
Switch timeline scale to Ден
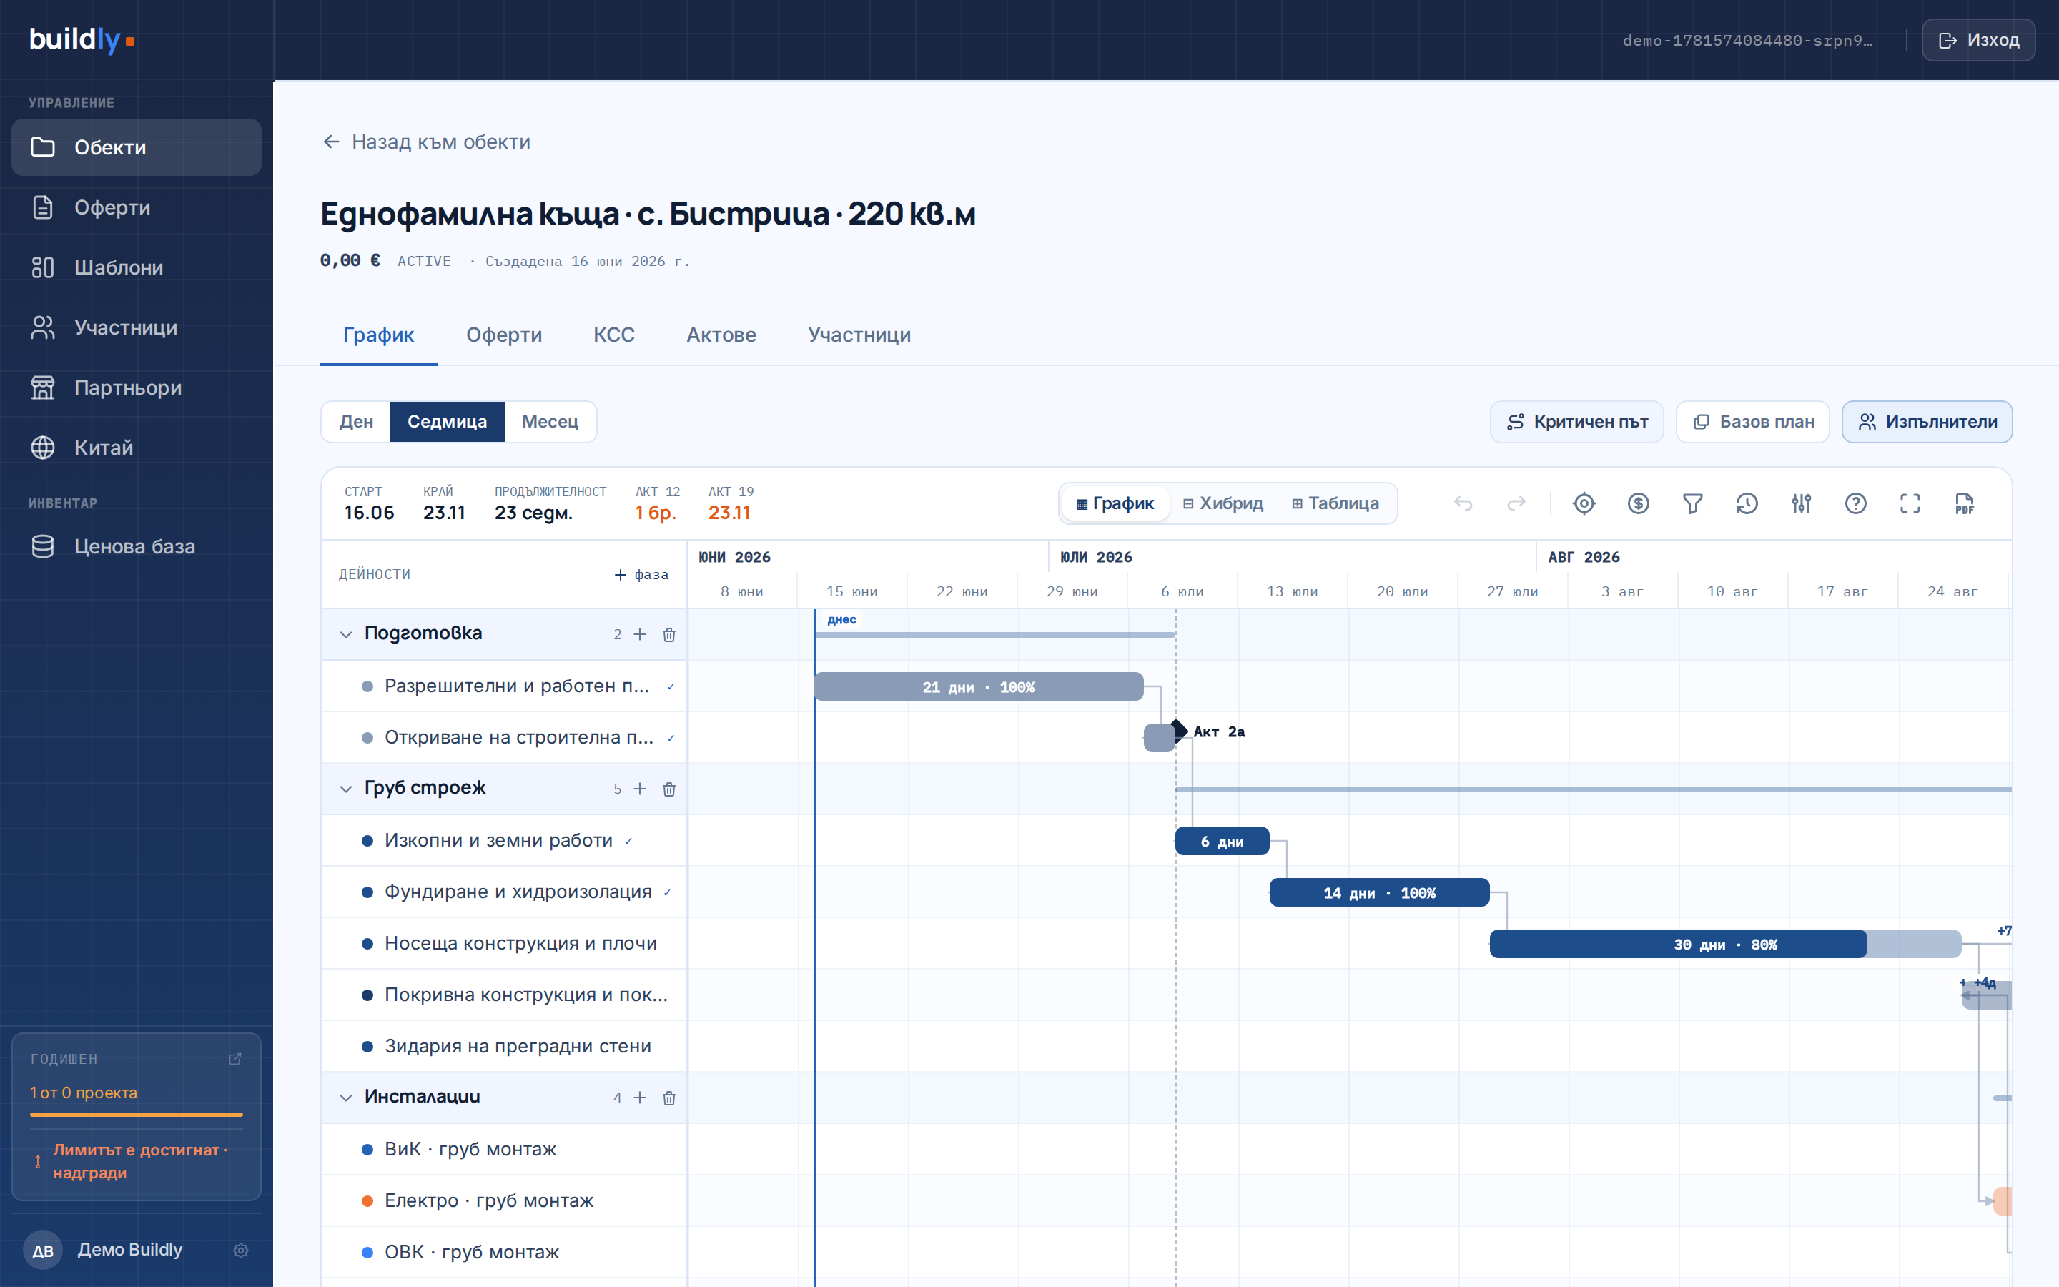pos(355,422)
